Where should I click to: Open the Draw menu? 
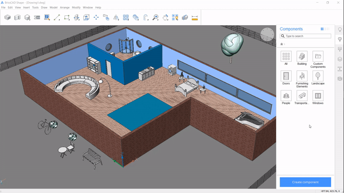point(44,7)
